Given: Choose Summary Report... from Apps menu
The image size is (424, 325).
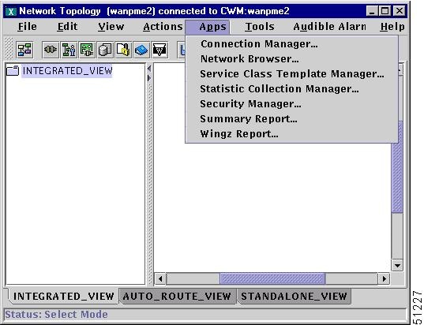Looking at the screenshot, I should pos(291,119).
